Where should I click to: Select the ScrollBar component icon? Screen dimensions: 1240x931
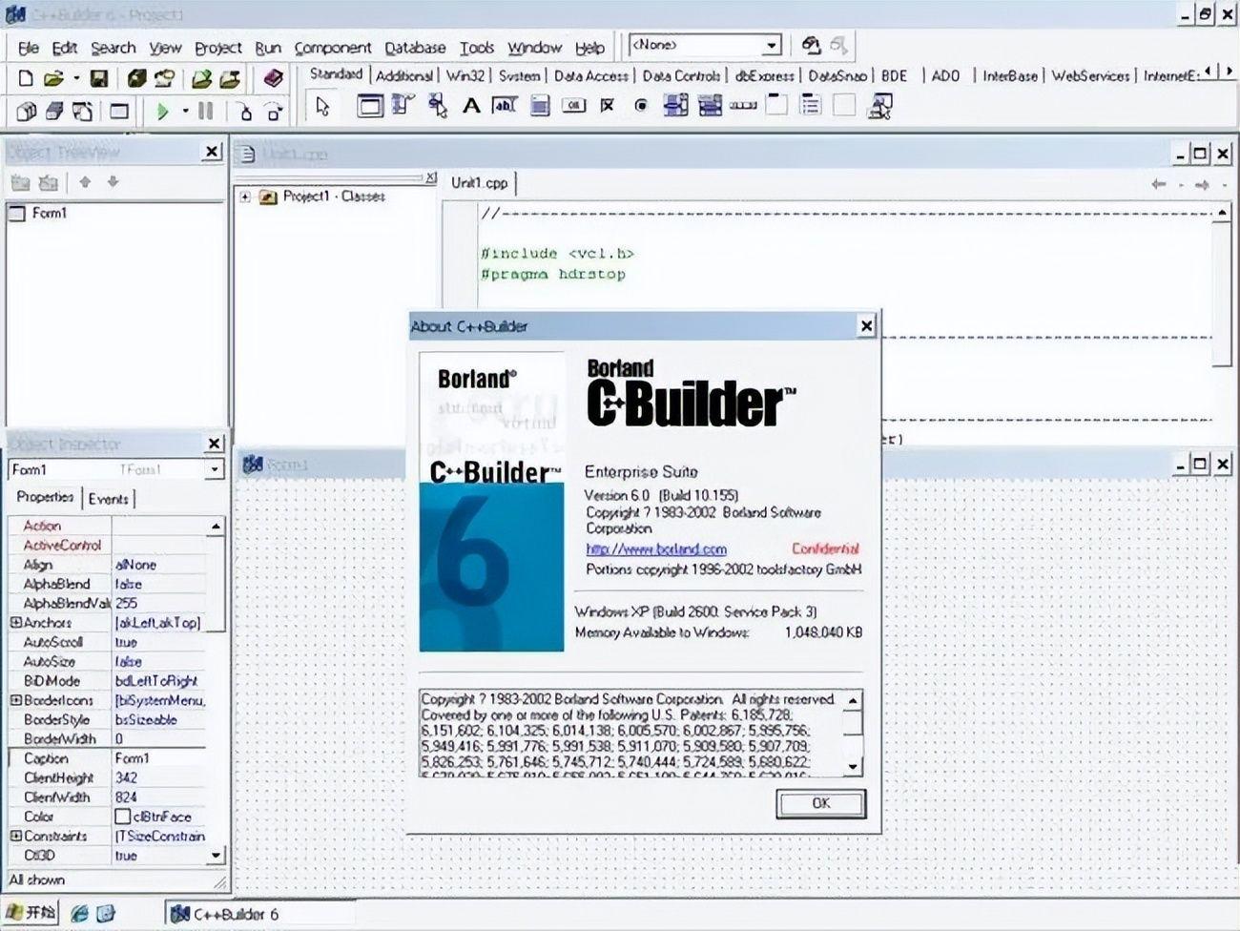(x=743, y=106)
